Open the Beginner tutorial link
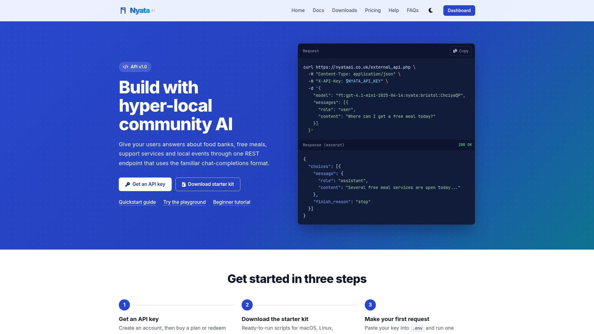The height and width of the screenshot is (334, 594). coord(232,202)
